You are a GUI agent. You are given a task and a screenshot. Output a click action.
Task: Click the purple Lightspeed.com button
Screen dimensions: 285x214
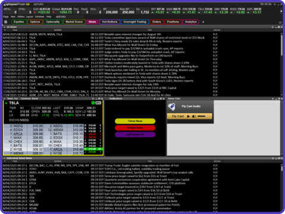(x=135, y=134)
